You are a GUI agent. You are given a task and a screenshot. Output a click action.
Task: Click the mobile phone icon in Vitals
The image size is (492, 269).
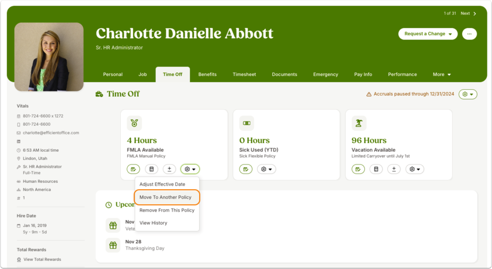click(x=18, y=125)
